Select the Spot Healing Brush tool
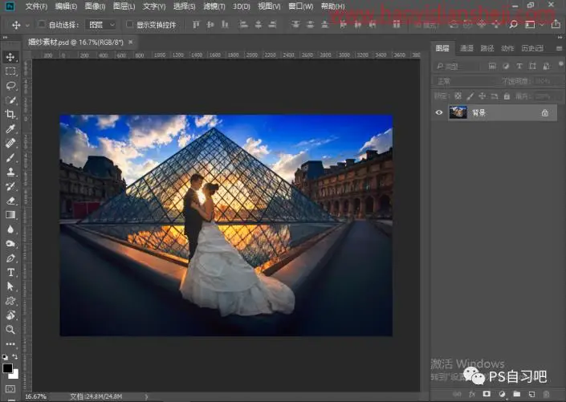The image size is (566, 402). pos(10,144)
